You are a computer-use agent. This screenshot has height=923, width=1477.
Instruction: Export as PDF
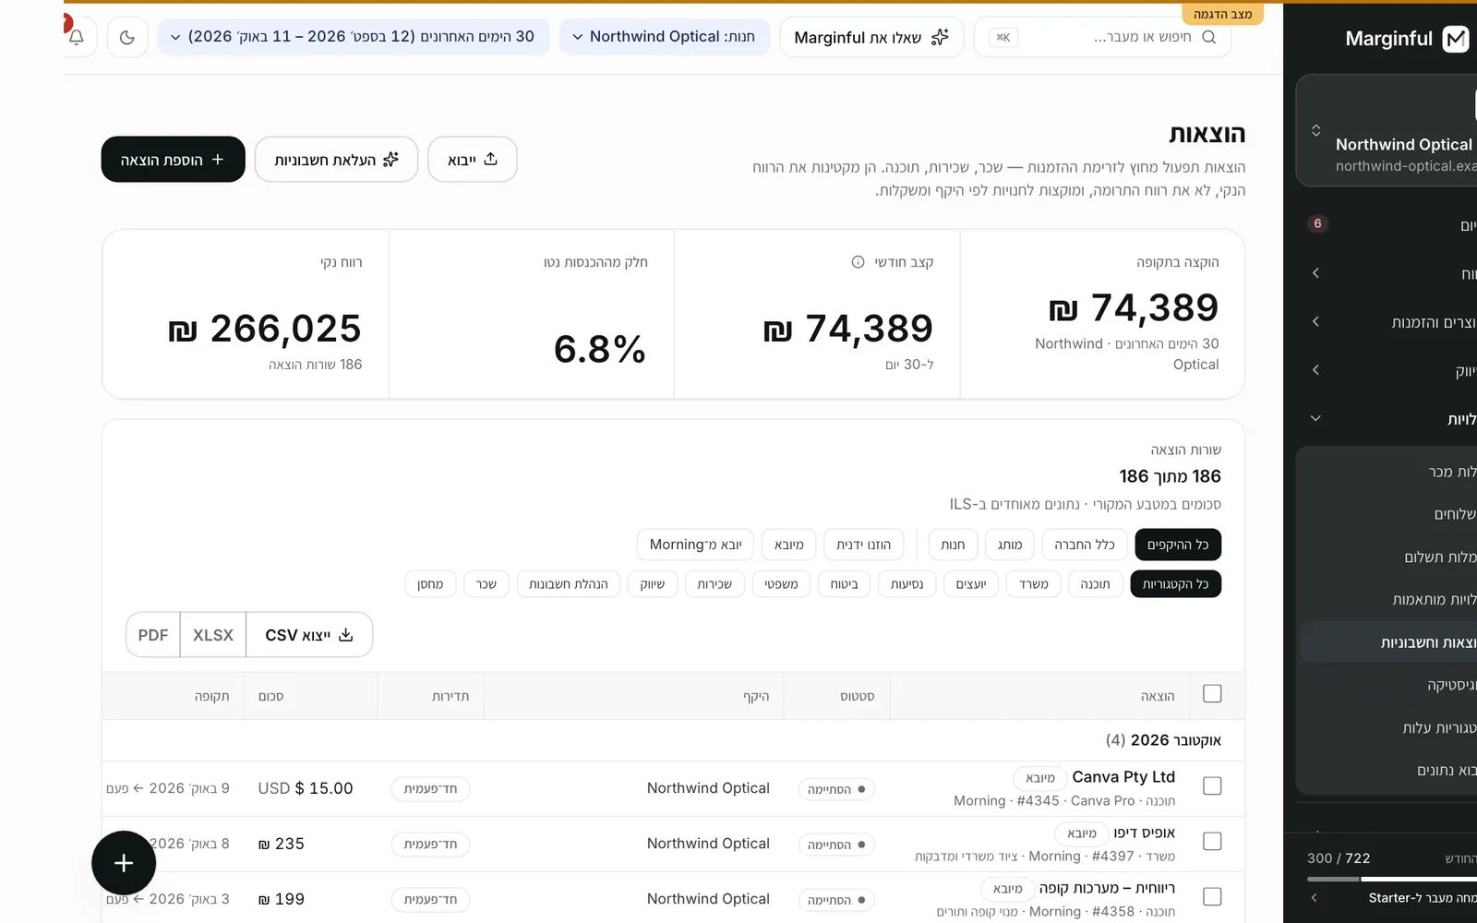(x=153, y=635)
